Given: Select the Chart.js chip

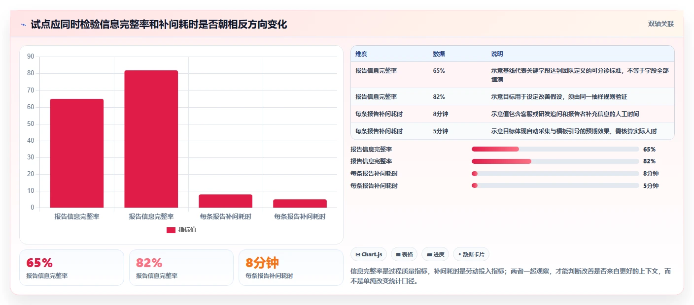Looking at the screenshot, I should (x=369, y=254).
